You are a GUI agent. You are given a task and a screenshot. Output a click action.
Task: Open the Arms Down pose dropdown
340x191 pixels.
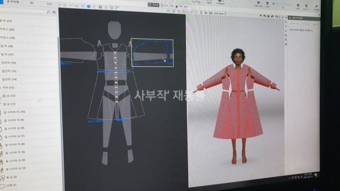[x=220, y=13]
